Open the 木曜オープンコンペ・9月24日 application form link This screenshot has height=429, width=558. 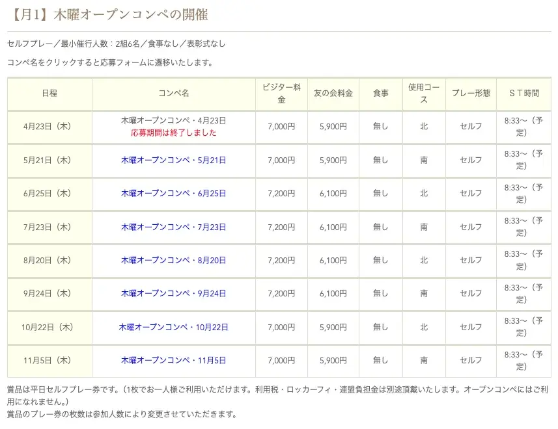pyautogui.click(x=173, y=294)
